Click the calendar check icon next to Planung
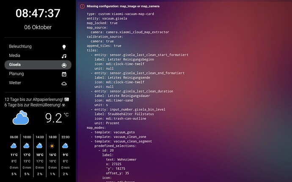This screenshot has height=182, width=292. [x=64, y=74]
